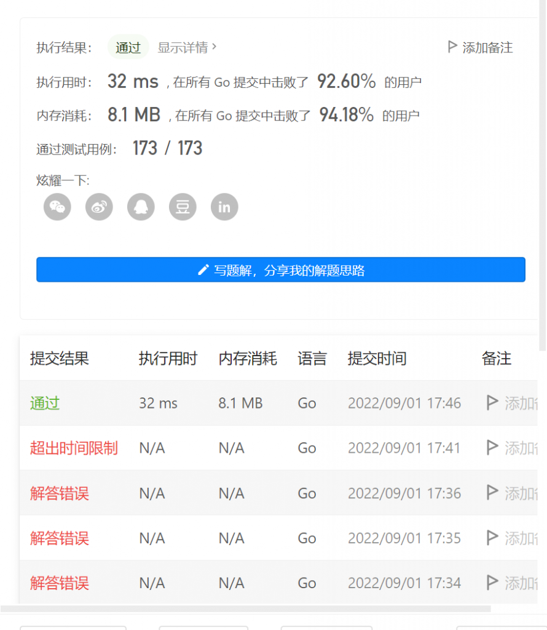The height and width of the screenshot is (630, 547).
Task: Share result via the Douban icon
Action: coord(182,207)
